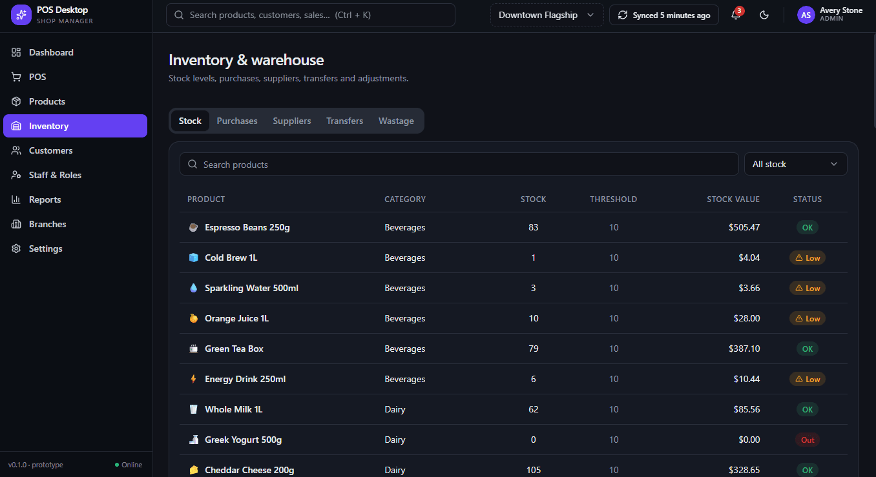Click the Low badge for Orange Juice
Viewport: 876px width, 477px height.
808,318
